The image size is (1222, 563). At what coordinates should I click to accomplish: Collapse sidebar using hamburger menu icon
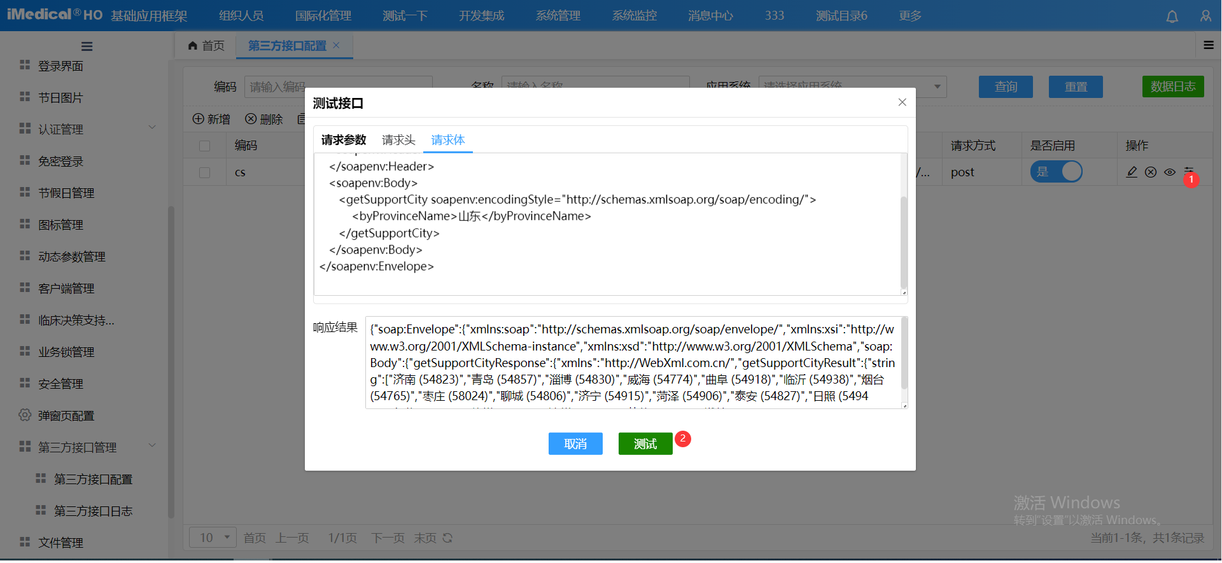point(87,46)
